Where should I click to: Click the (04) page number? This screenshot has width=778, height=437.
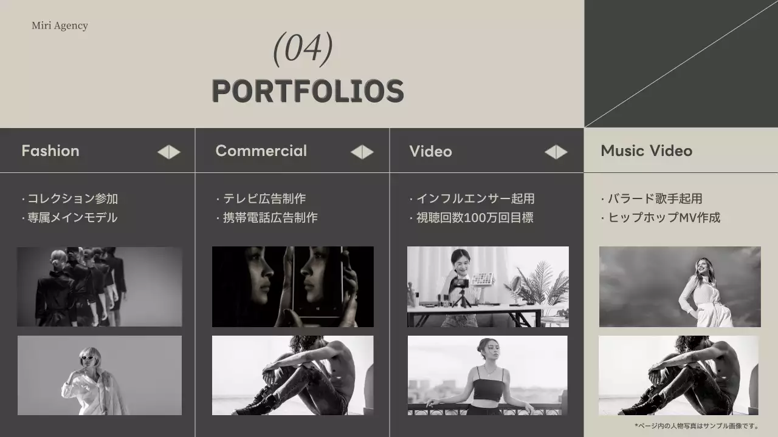pos(303,49)
